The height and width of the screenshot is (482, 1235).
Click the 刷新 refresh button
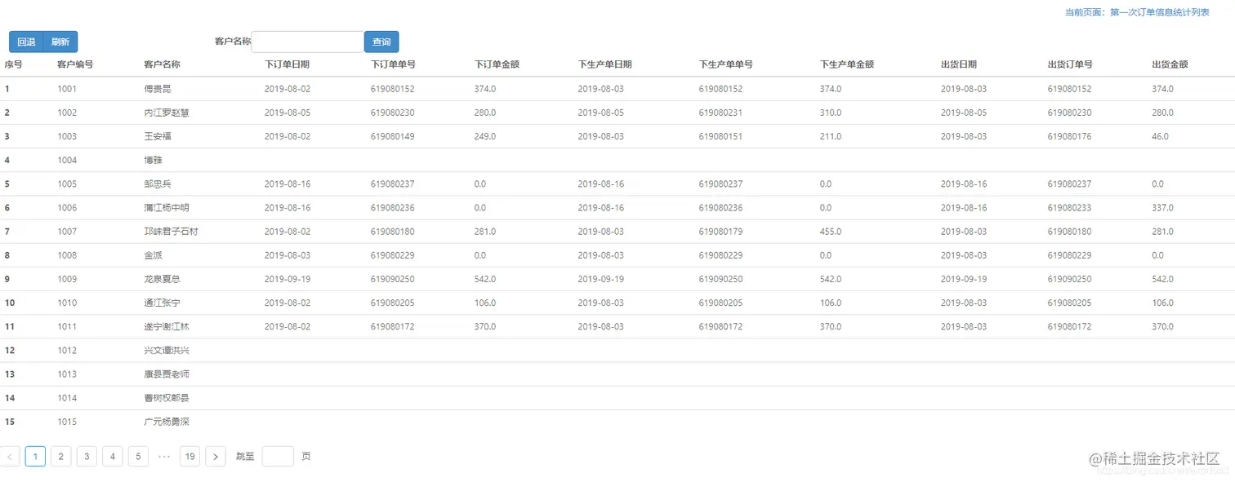(x=60, y=42)
